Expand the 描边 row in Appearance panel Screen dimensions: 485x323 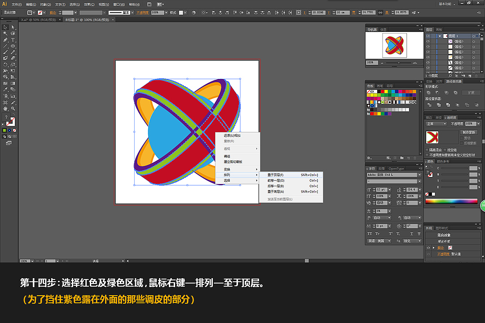[434, 248]
